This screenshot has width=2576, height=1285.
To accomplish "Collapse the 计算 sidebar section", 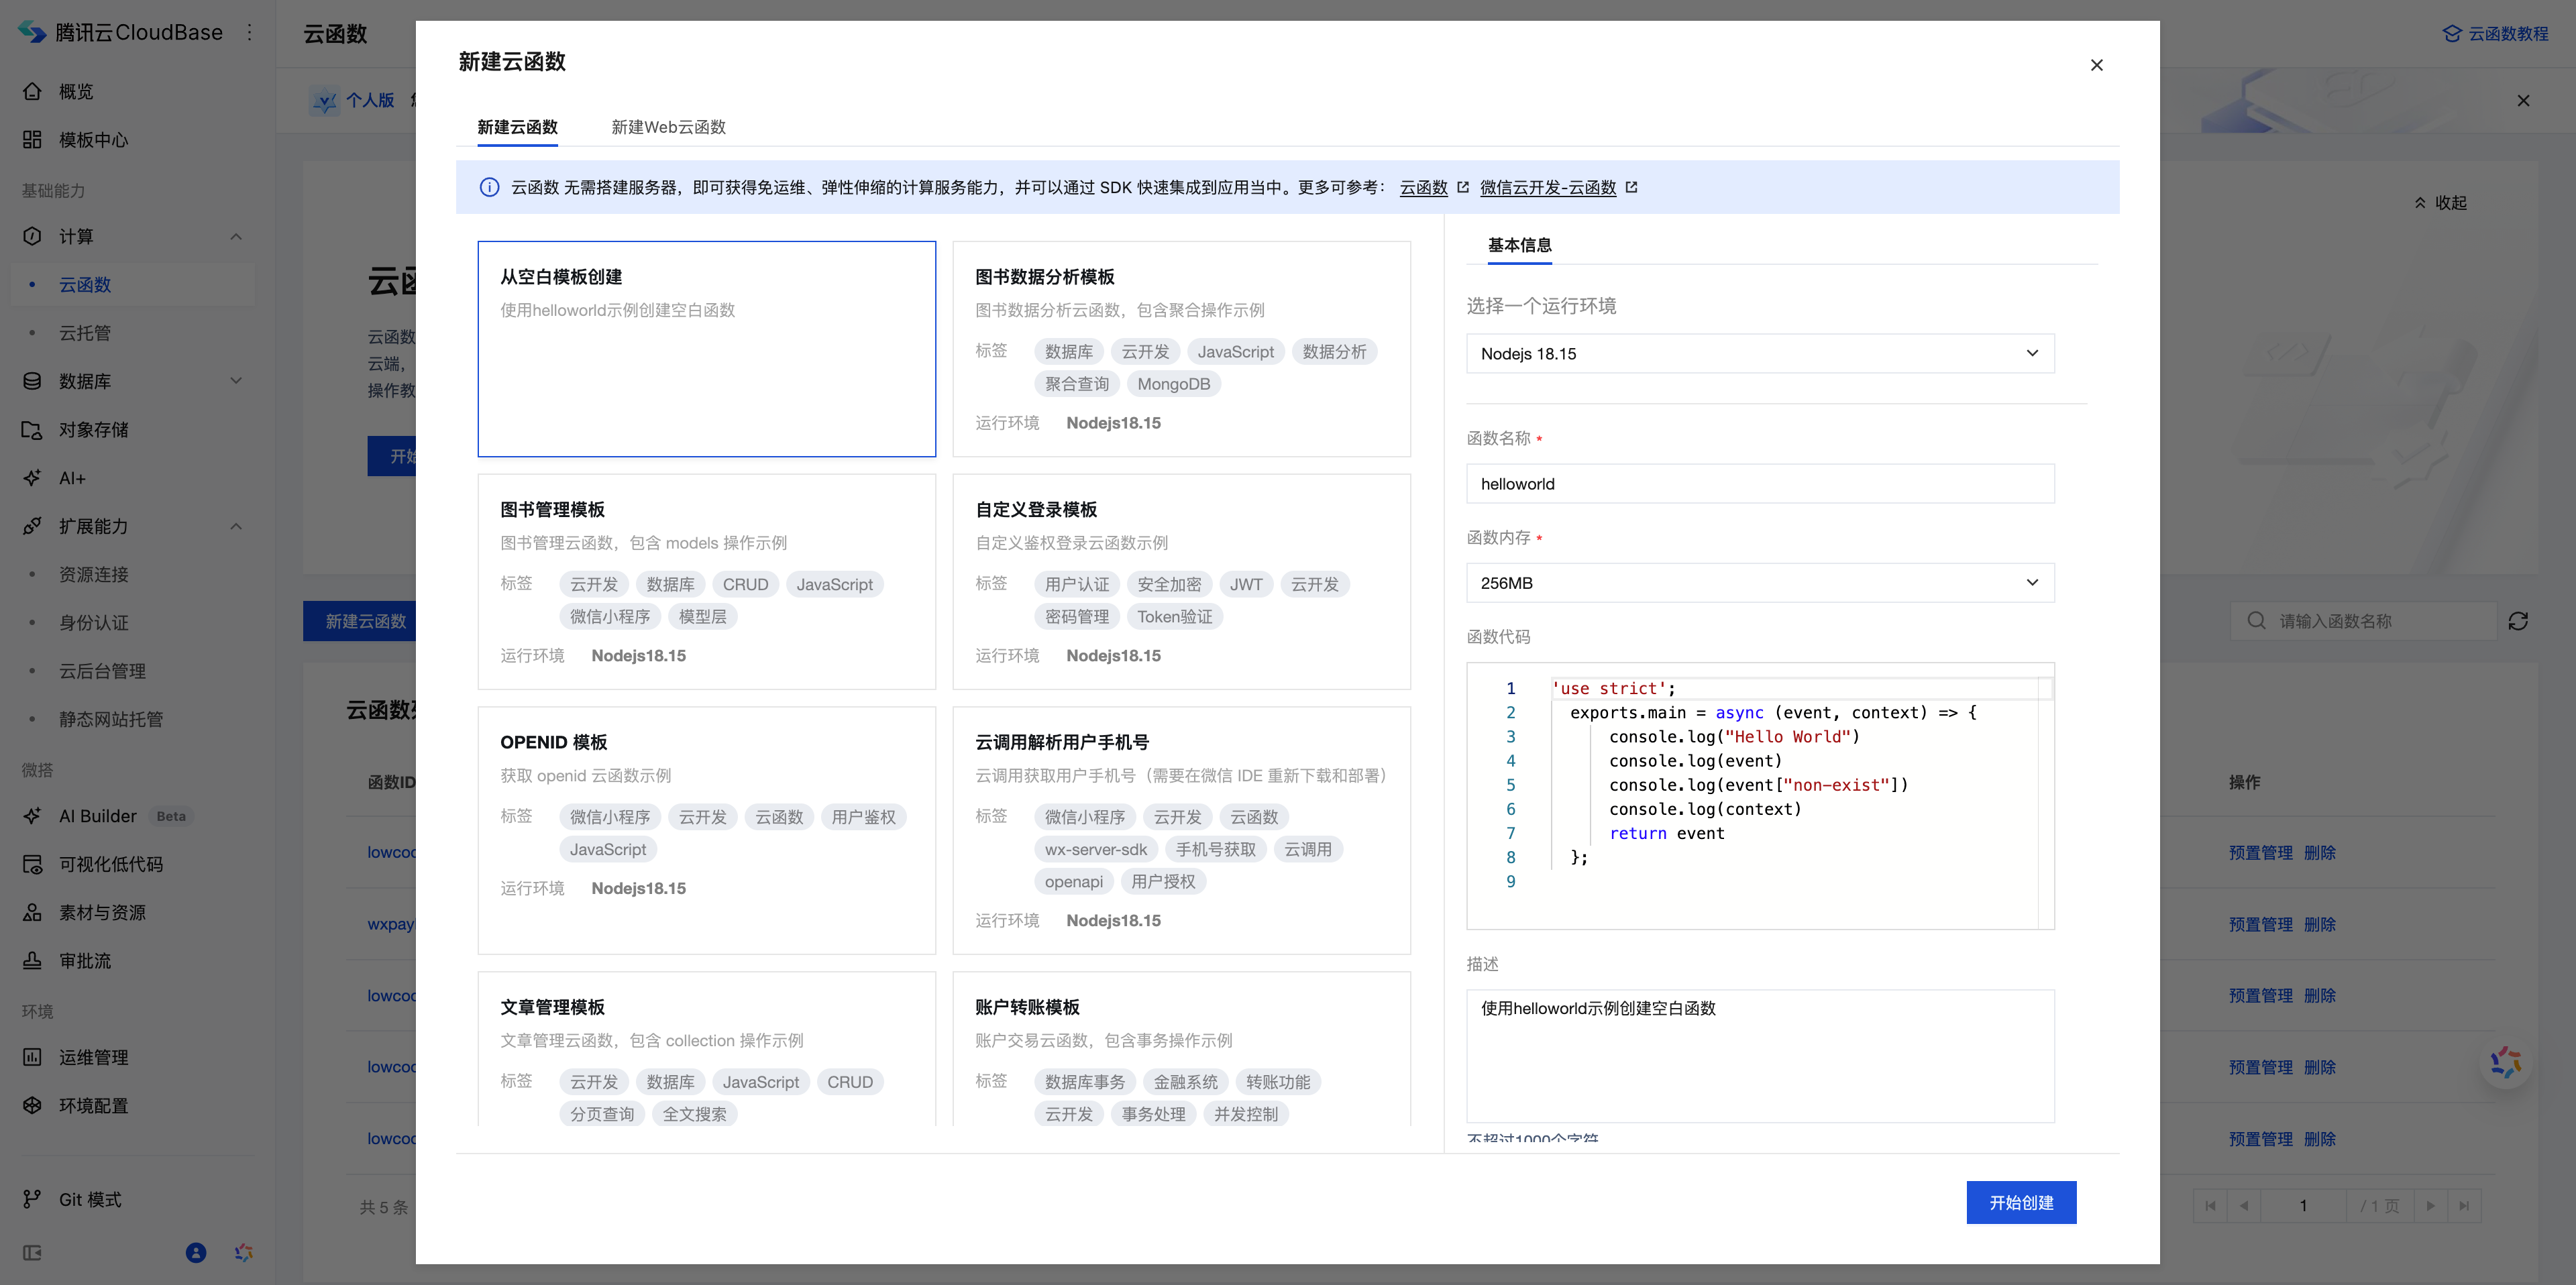I will coord(236,236).
